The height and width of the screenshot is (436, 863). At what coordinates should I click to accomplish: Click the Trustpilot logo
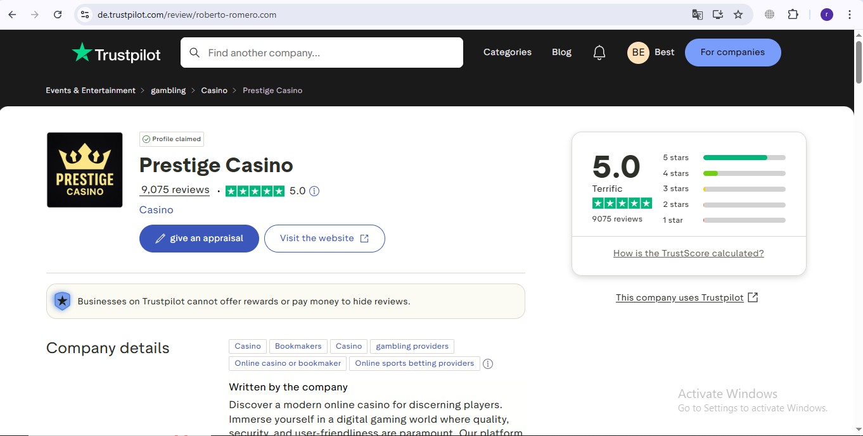pos(117,53)
